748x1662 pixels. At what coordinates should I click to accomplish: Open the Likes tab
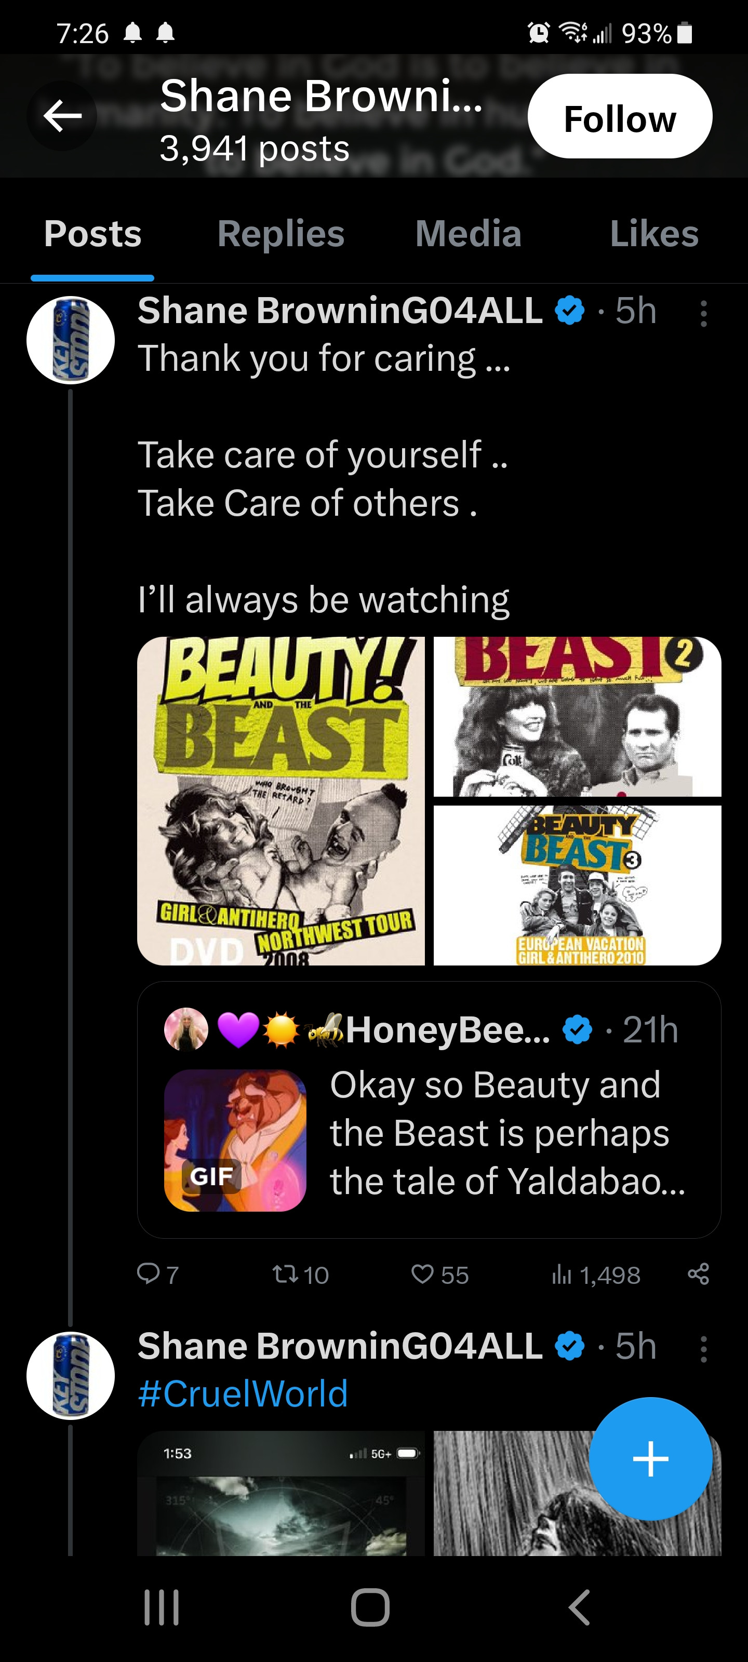654,234
